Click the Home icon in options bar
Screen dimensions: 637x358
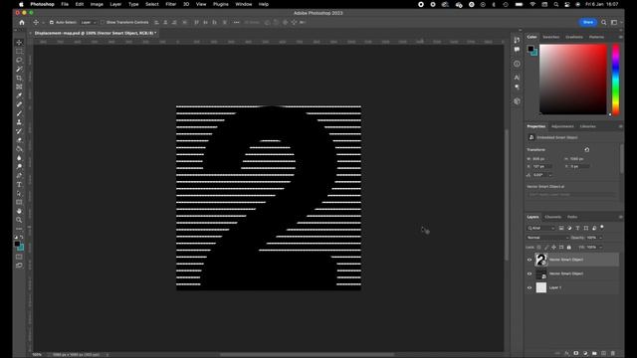point(22,23)
